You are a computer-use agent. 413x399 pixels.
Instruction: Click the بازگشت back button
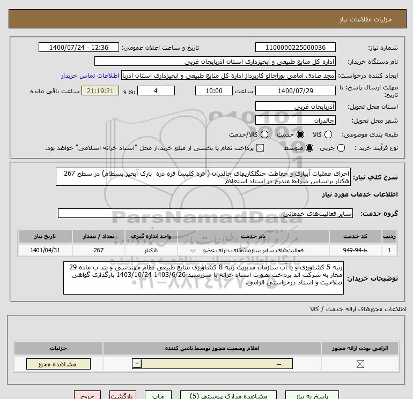tap(123, 395)
